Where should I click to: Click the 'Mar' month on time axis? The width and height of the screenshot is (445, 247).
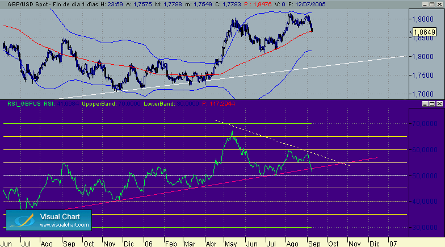click(x=190, y=244)
